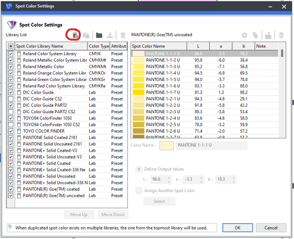Image resolution: width=294 pixels, height=239 pixels.
Task: Click library icon of DIC Color Guide PART2 row
Action: click(19, 106)
